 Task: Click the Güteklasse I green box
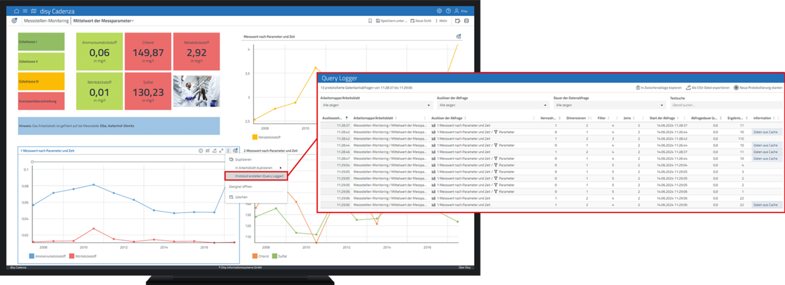(x=41, y=42)
